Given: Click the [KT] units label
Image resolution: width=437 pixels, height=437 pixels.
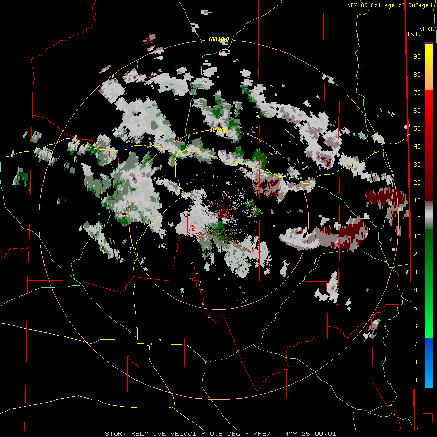Looking at the screenshot, I should (x=414, y=34).
